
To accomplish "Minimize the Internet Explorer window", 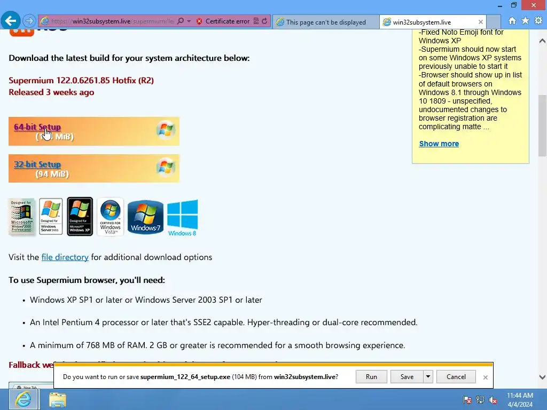I will 500,5.
